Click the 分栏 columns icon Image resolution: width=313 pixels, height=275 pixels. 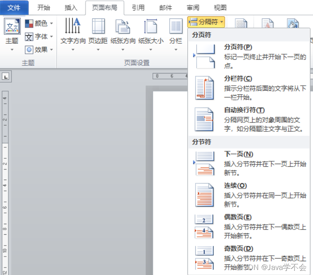pos(176,26)
